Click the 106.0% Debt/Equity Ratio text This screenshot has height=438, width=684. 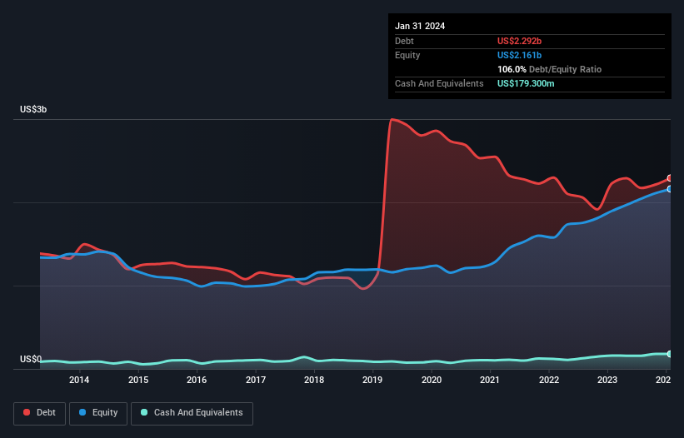click(549, 69)
